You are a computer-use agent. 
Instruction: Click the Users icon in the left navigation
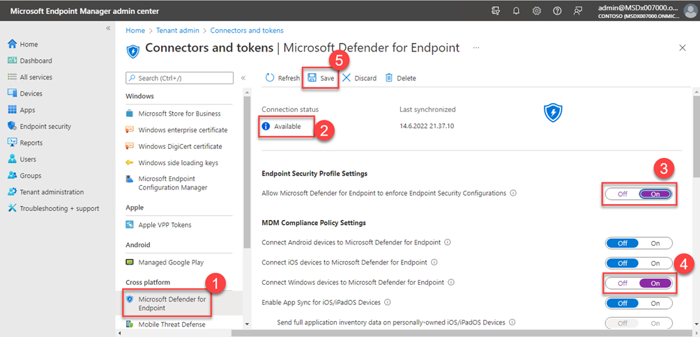13,159
